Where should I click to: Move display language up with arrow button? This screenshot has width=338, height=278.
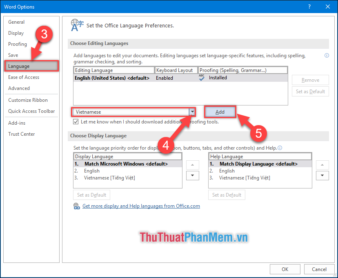pyautogui.click(x=193, y=165)
